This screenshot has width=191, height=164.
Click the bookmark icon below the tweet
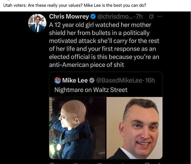click(147, 163)
